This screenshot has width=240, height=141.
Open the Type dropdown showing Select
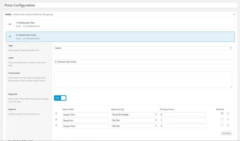143,48
